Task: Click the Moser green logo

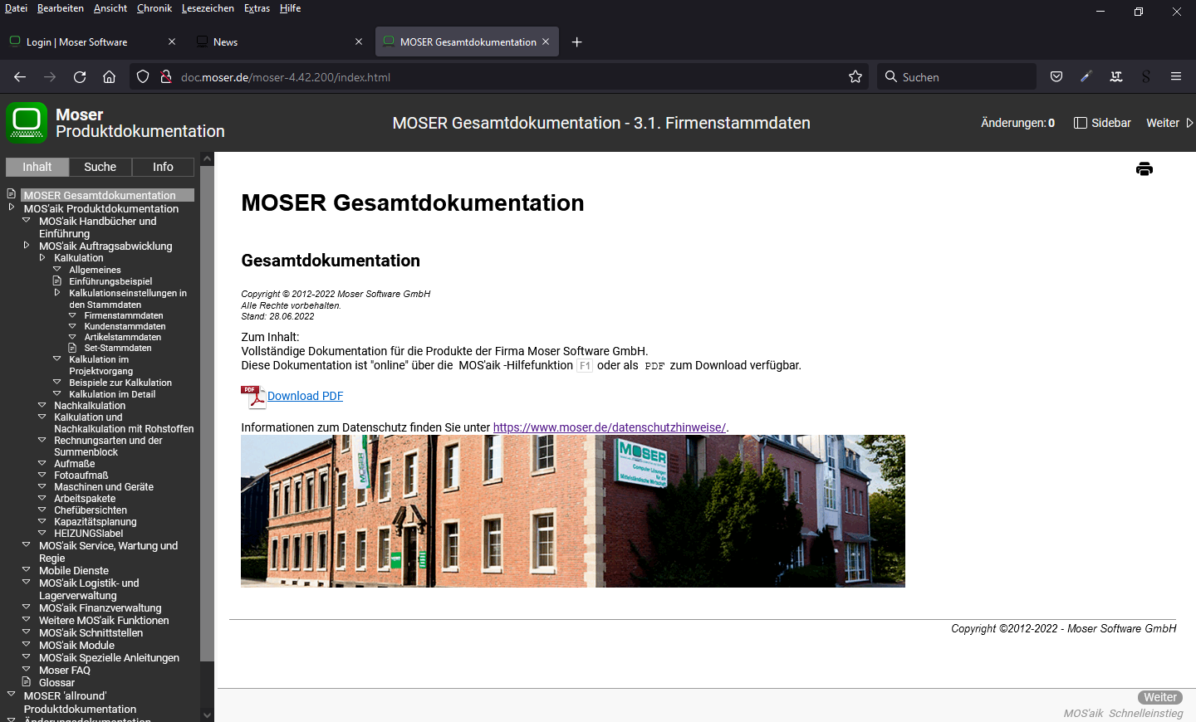Action: point(27,123)
